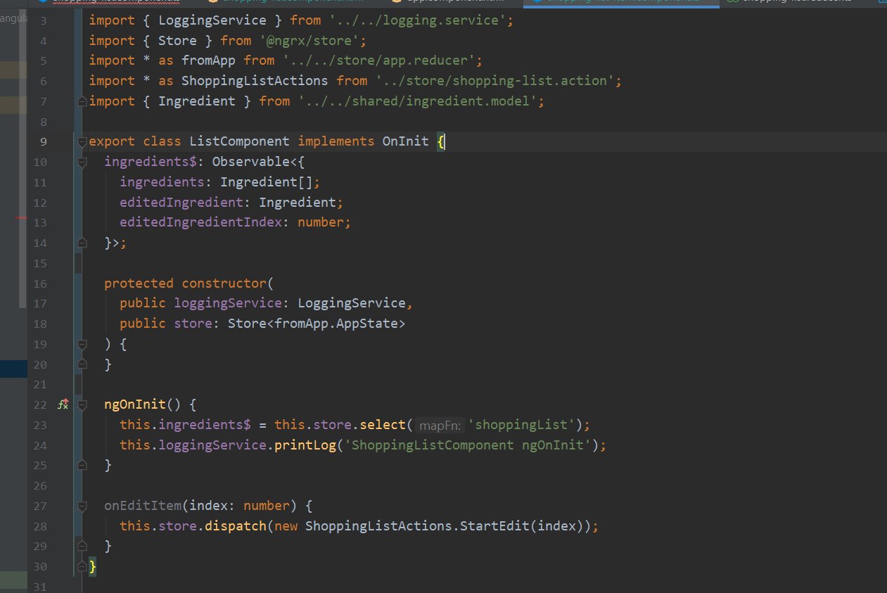Click the 'shoppingList' string literal
The height and width of the screenshot is (593, 887).
(x=522, y=425)
